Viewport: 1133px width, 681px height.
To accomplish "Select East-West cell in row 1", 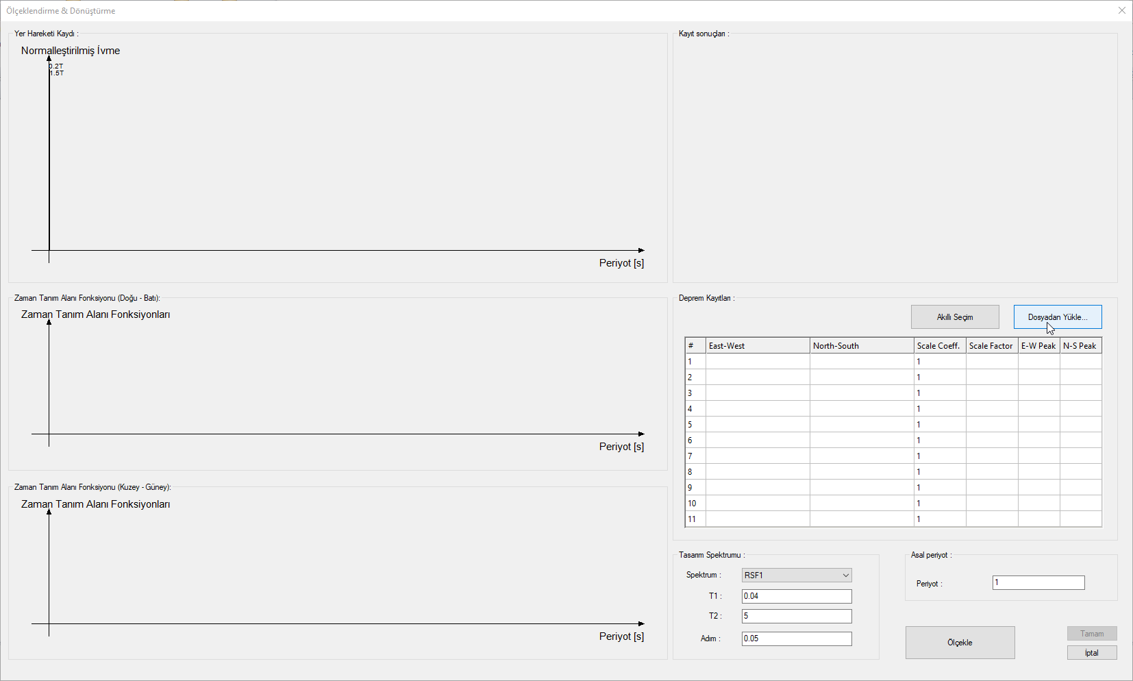I will click(x=757, y=362).
